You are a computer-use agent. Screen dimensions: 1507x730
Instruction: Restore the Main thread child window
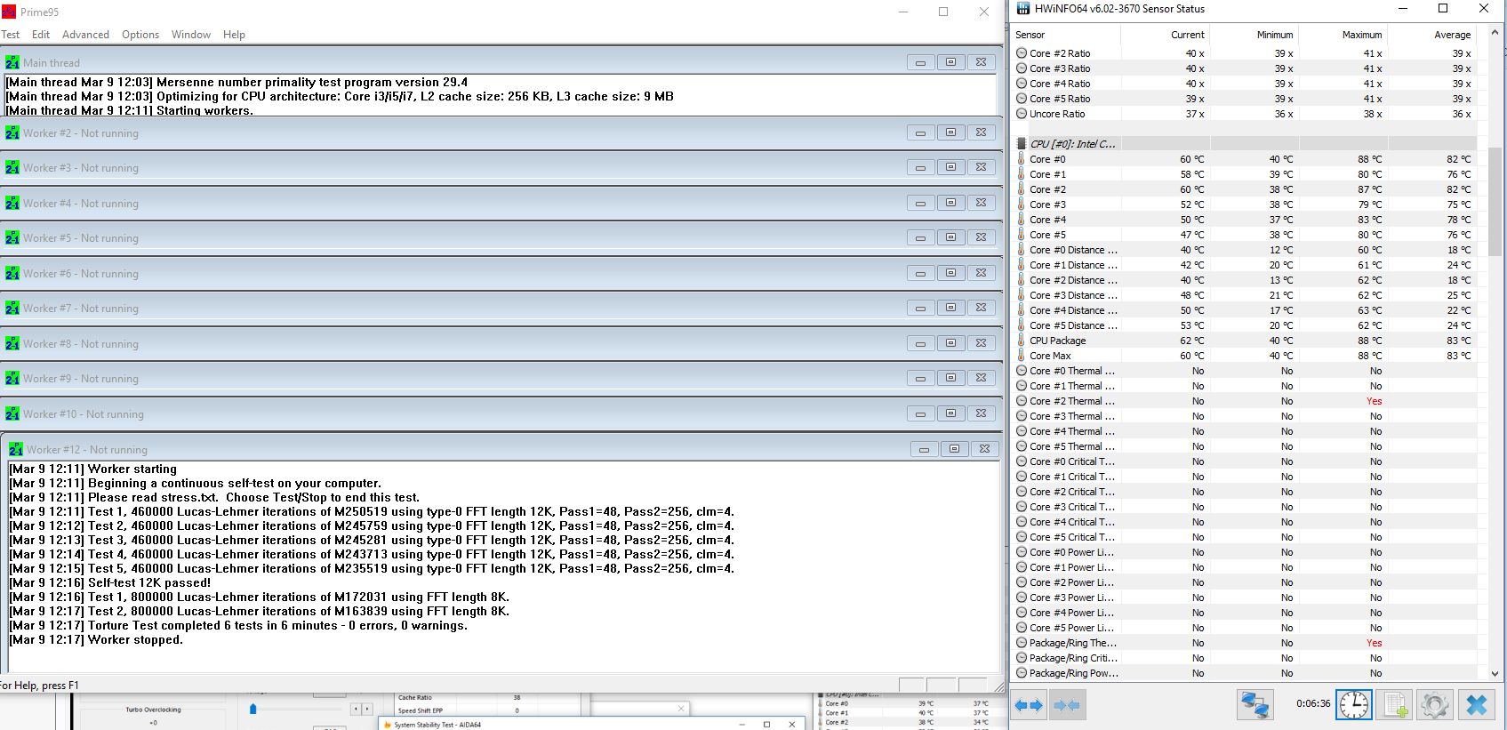[950, 62]
